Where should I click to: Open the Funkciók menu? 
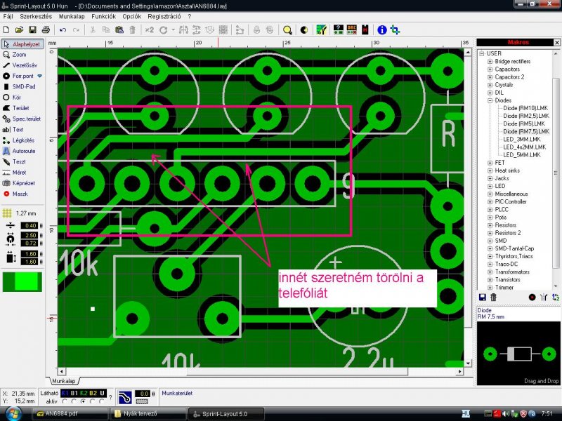click(103, 16)
